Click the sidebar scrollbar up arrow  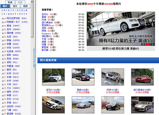coord(32,1)
